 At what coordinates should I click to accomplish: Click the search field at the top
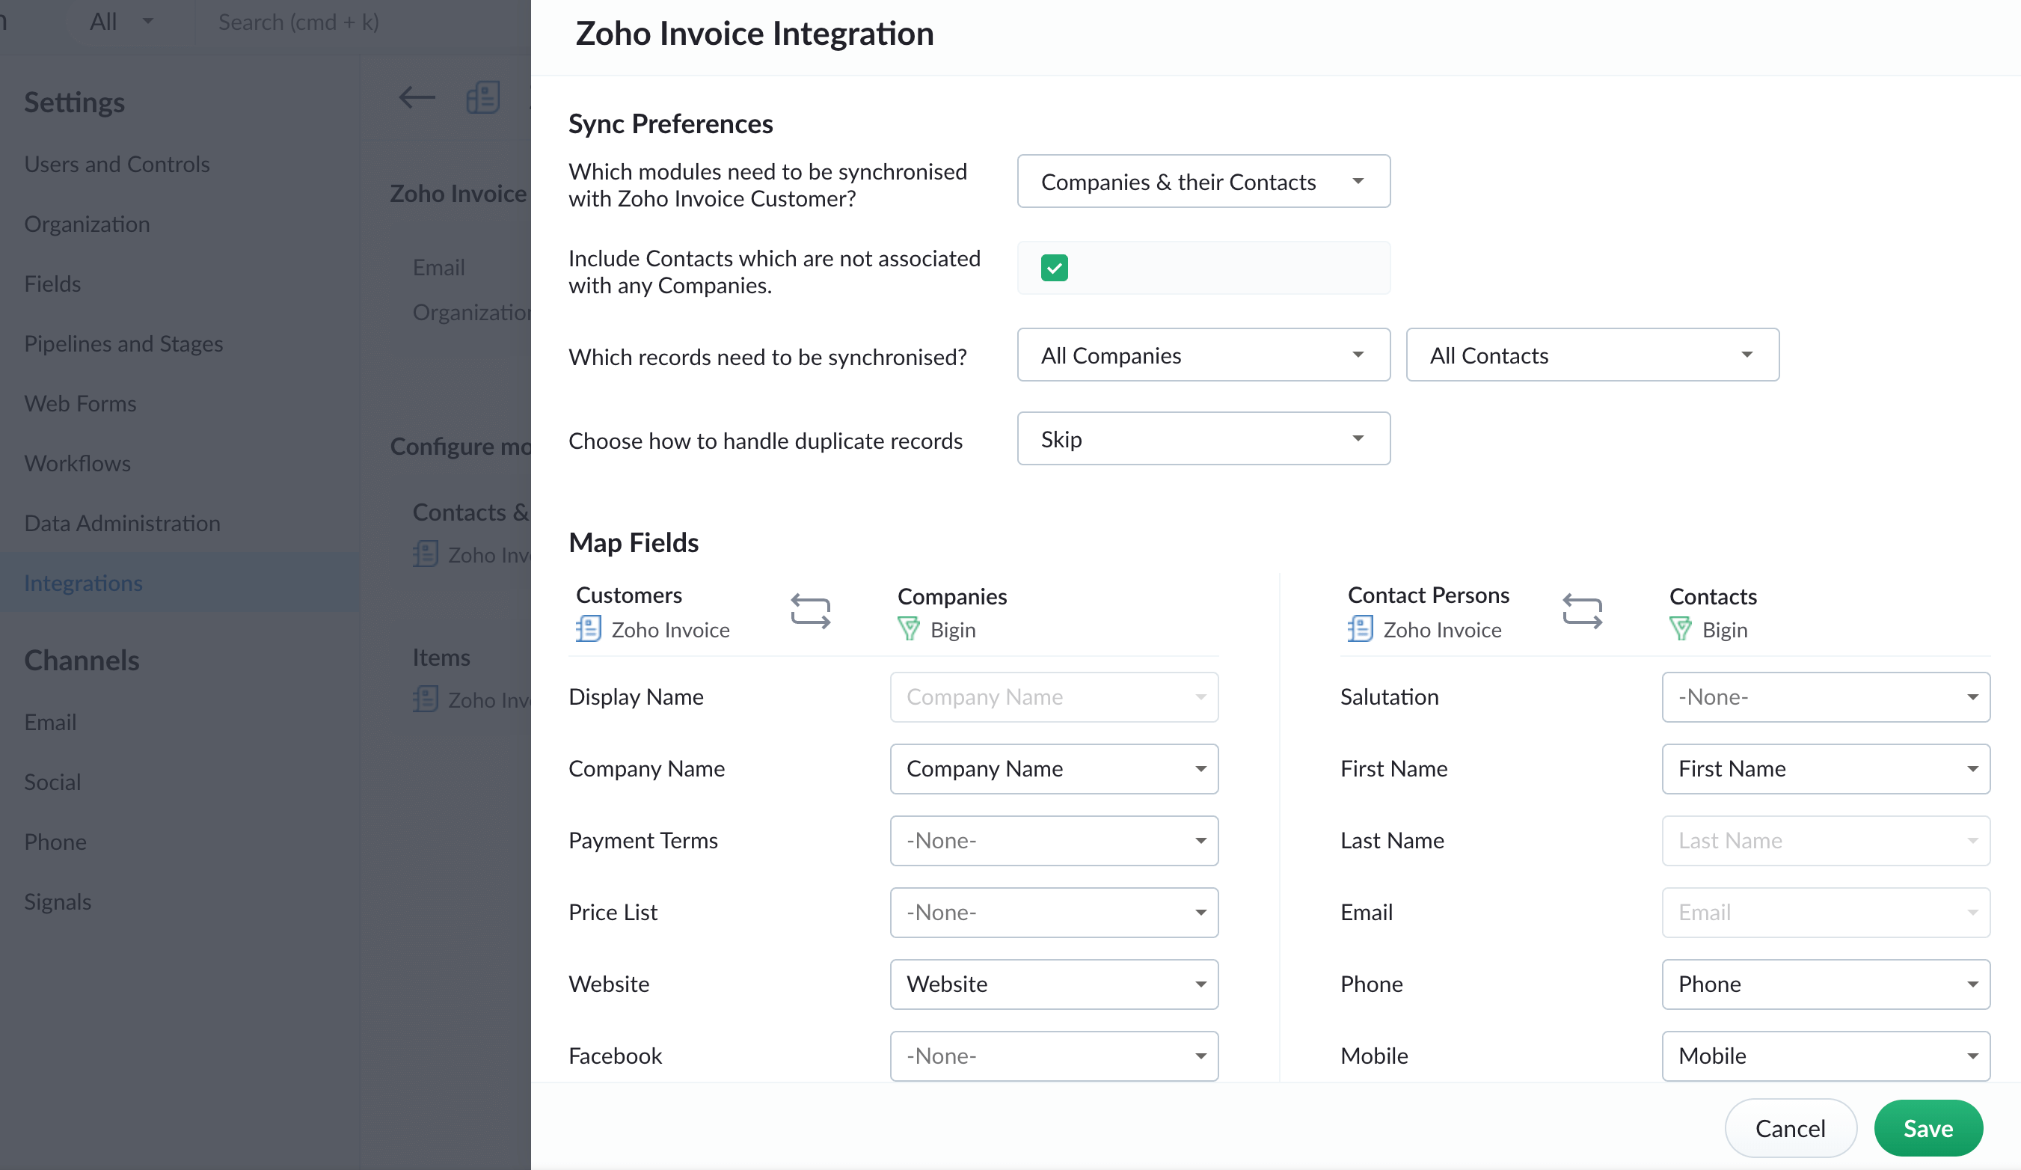(x=298, y=22)
